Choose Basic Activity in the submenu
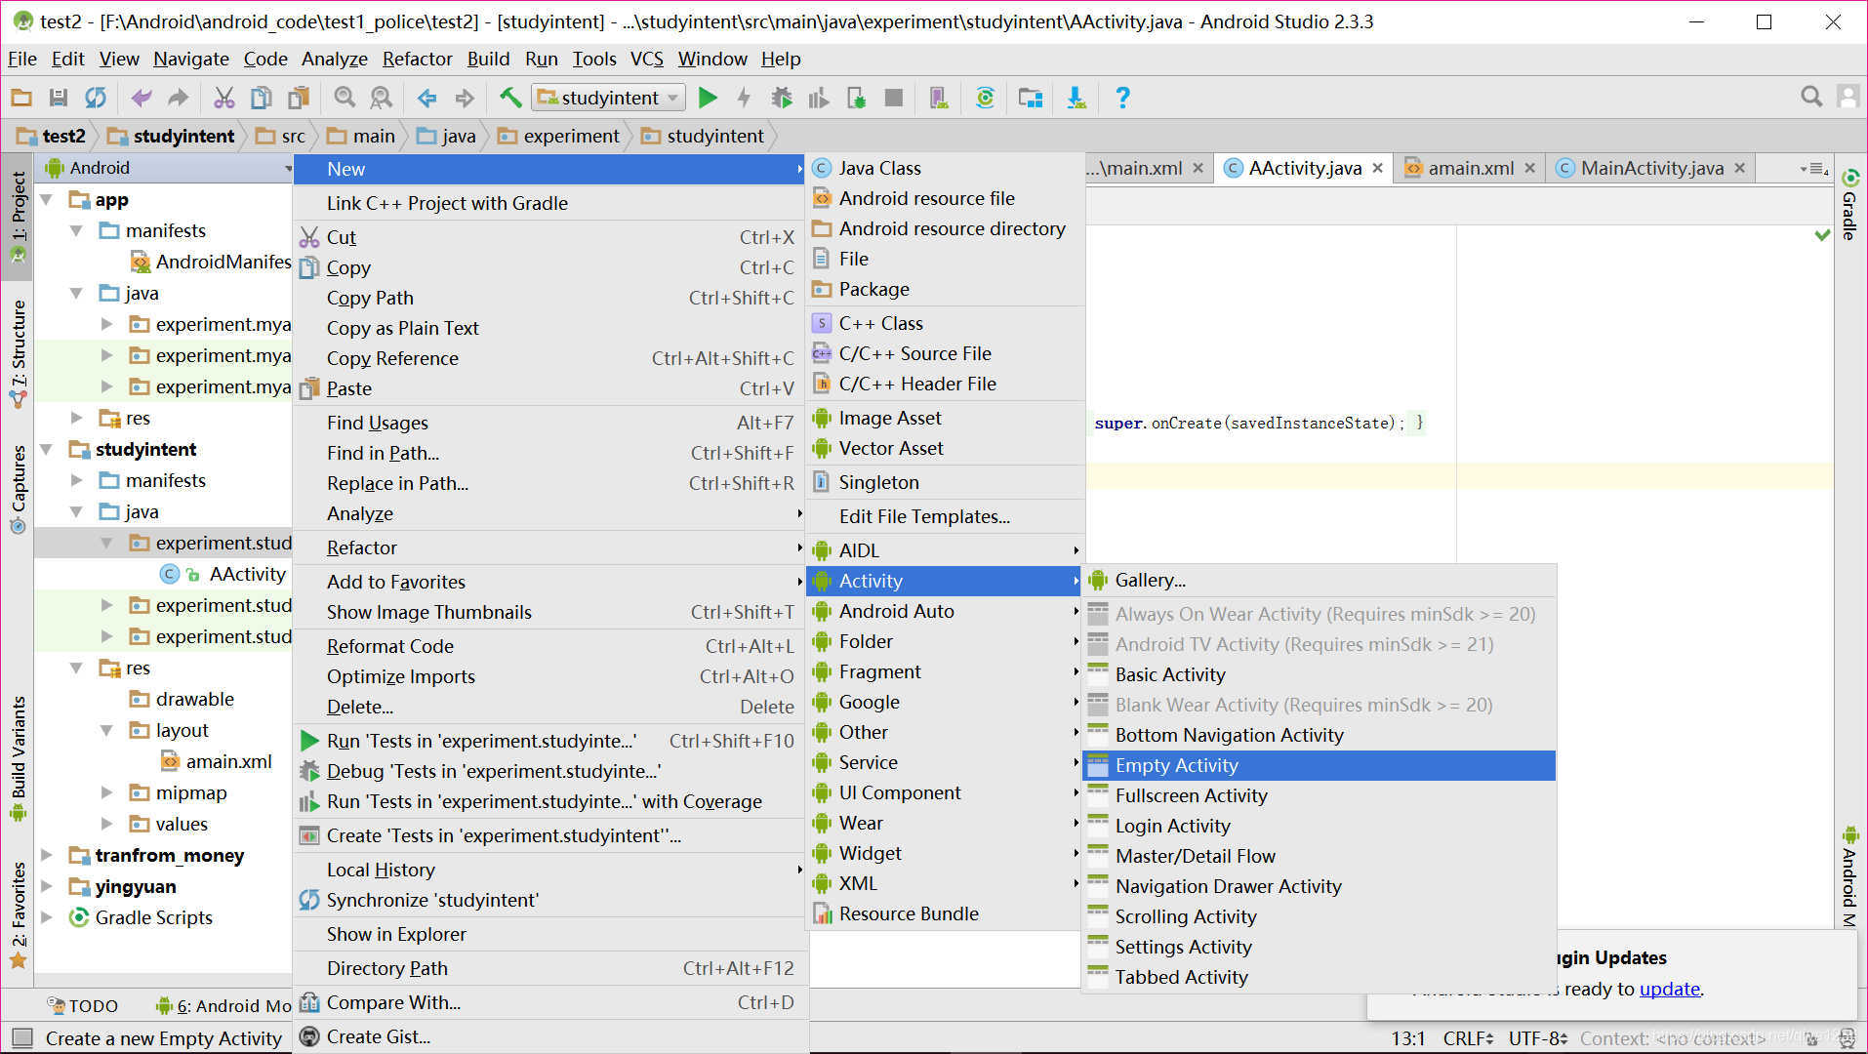Image resolution: width=1868 pixels, height=1054 pixels. point(1319,675)
